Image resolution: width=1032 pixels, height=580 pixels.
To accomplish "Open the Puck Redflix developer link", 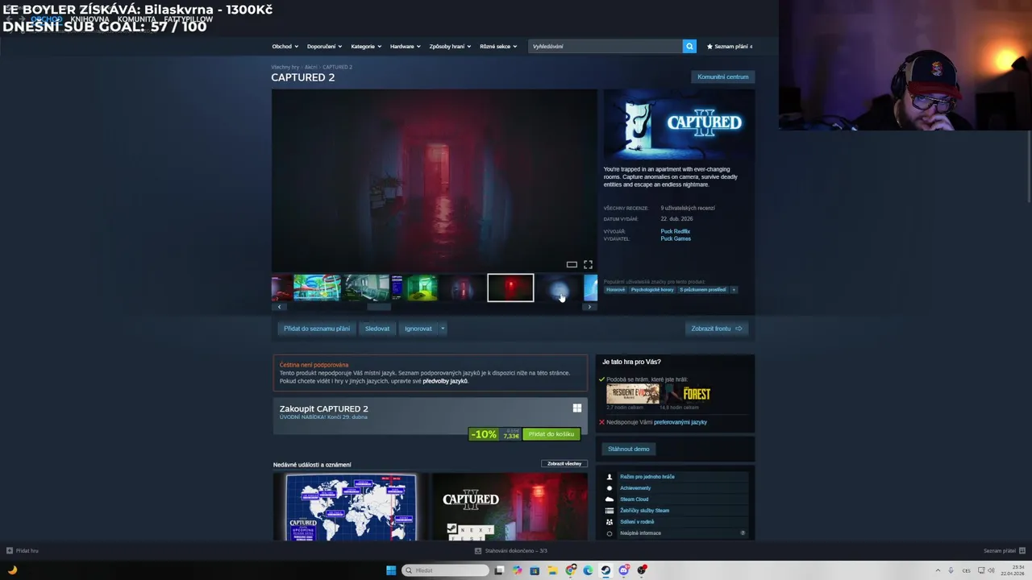I will pos(675,231).
